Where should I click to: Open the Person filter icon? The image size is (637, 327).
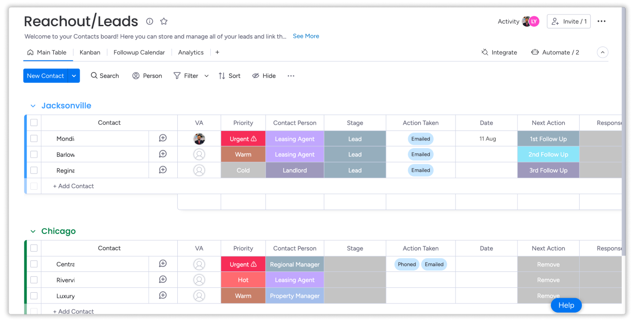click(x=136, y=76)
